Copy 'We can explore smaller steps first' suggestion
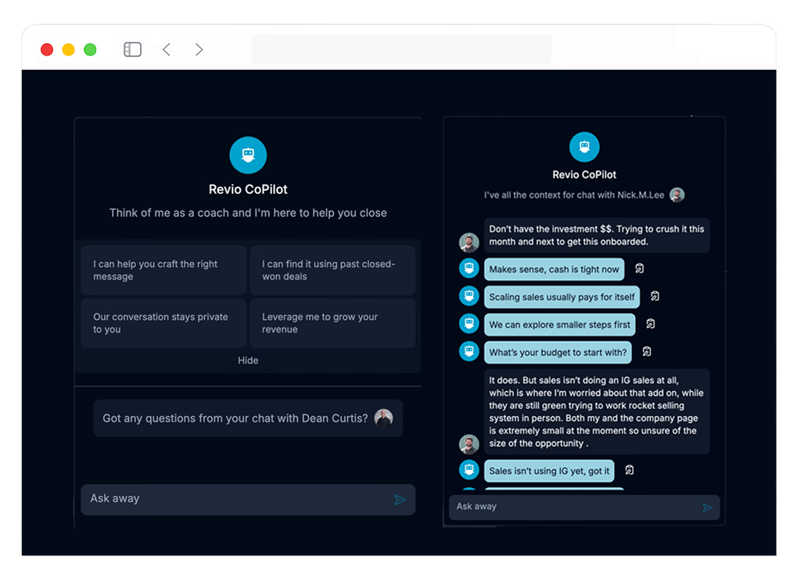This screenshot has height=582, width=801. [650, 323]
